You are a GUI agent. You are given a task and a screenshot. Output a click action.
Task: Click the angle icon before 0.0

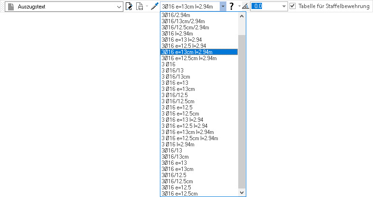coord(245,7)
